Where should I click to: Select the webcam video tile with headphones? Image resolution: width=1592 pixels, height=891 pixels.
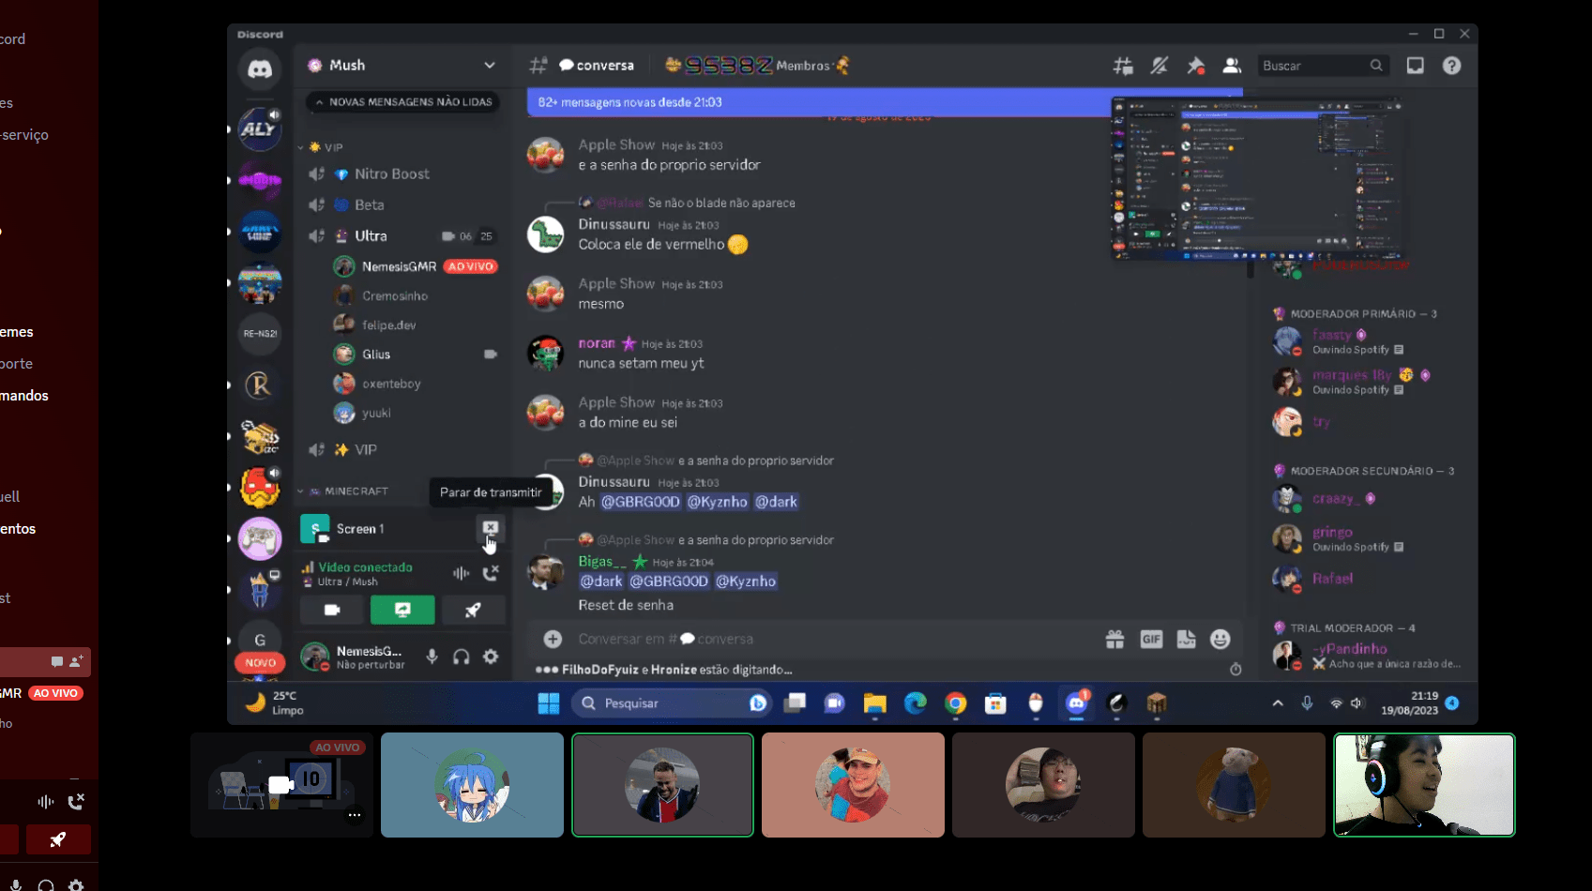(1424, 785)
